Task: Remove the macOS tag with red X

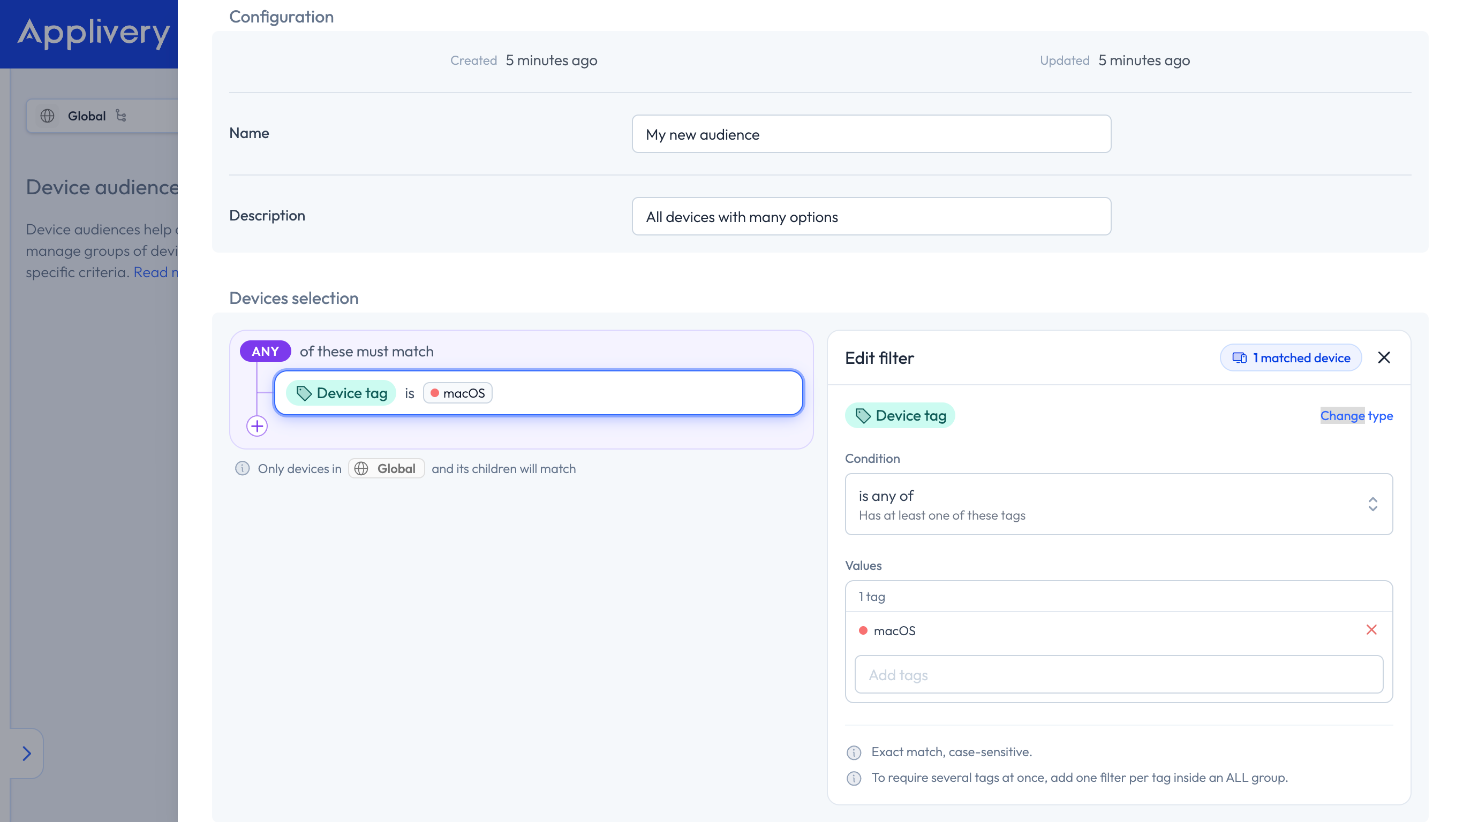Action: pos(1371,629)
